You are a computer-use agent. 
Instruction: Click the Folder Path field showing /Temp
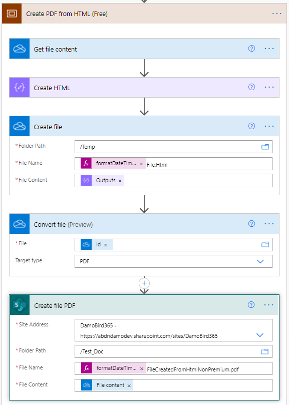[x=150, y=147]
